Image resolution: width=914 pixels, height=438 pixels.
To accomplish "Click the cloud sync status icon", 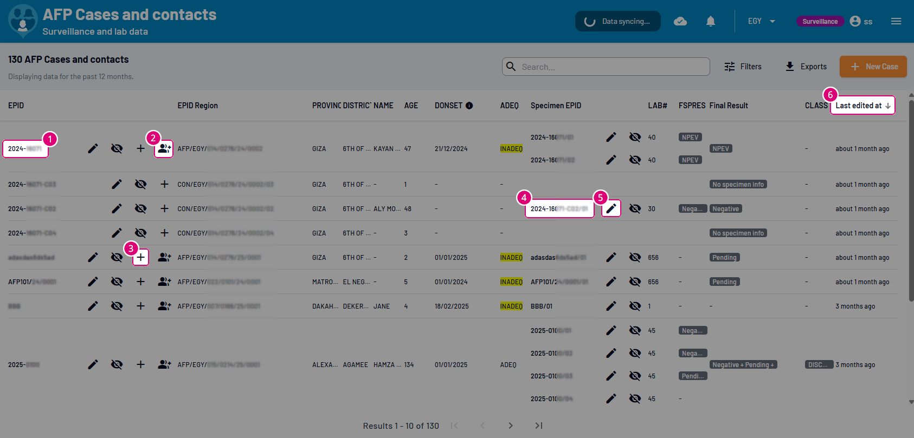I will click(680, 21).
